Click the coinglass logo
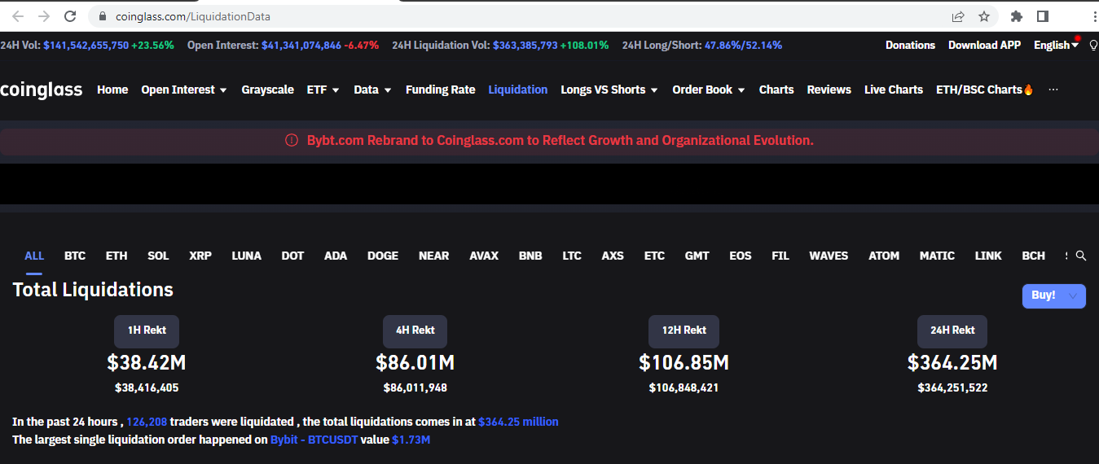1099x464 pixels. click(x=41, y=90)
